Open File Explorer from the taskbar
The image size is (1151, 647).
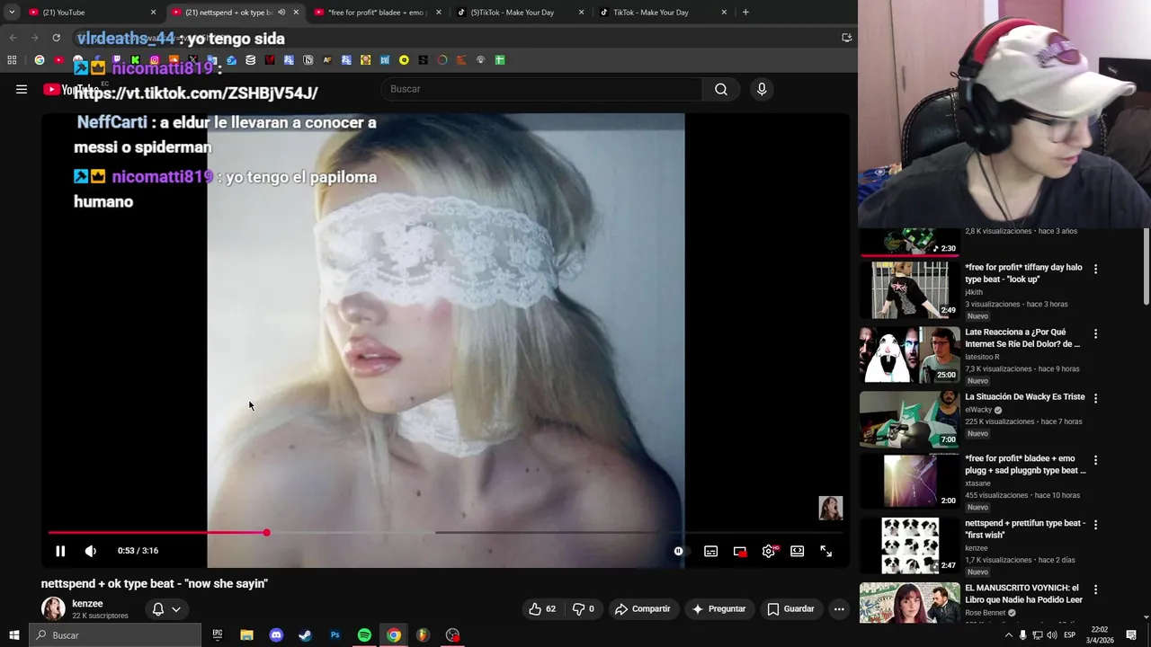(x=246, y=635)
